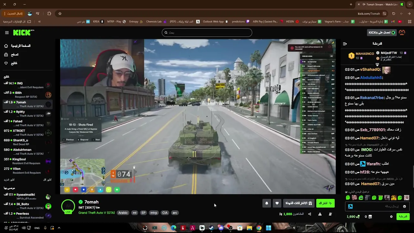
Task: Click user icon beside the report triangle
Action: 330,214
